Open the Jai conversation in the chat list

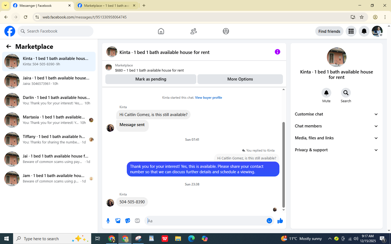[x=49, y=159]
